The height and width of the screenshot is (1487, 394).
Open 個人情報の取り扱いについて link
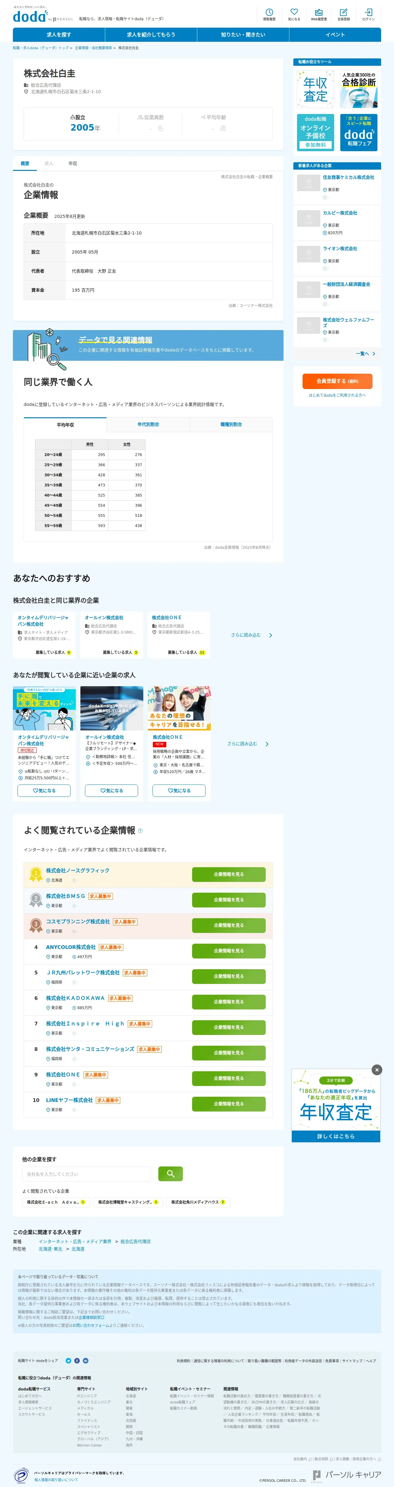(56, 1480)
